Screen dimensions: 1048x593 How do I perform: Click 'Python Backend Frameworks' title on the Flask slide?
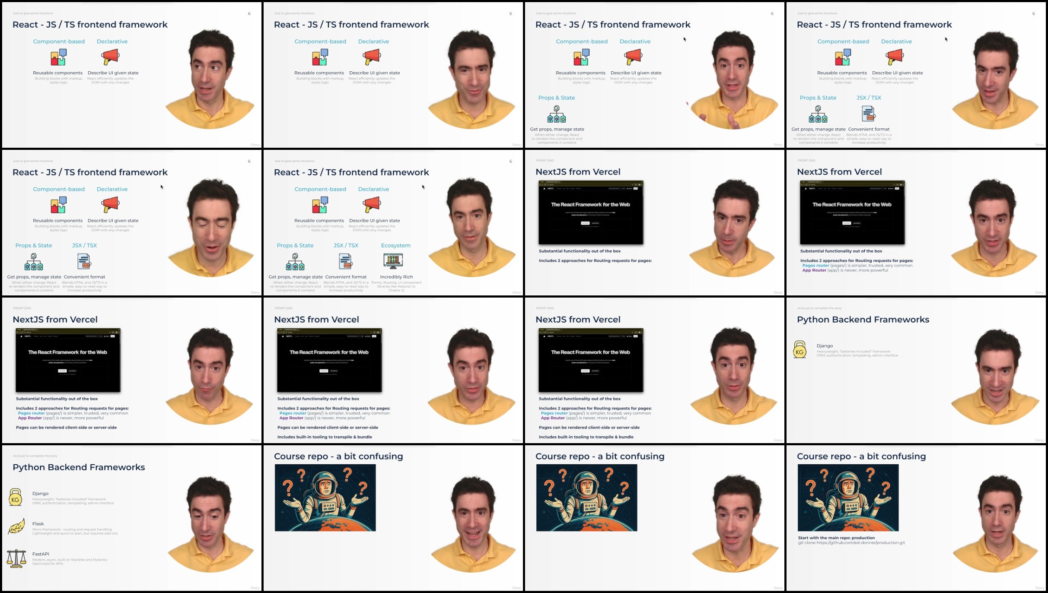coord(79,467)
